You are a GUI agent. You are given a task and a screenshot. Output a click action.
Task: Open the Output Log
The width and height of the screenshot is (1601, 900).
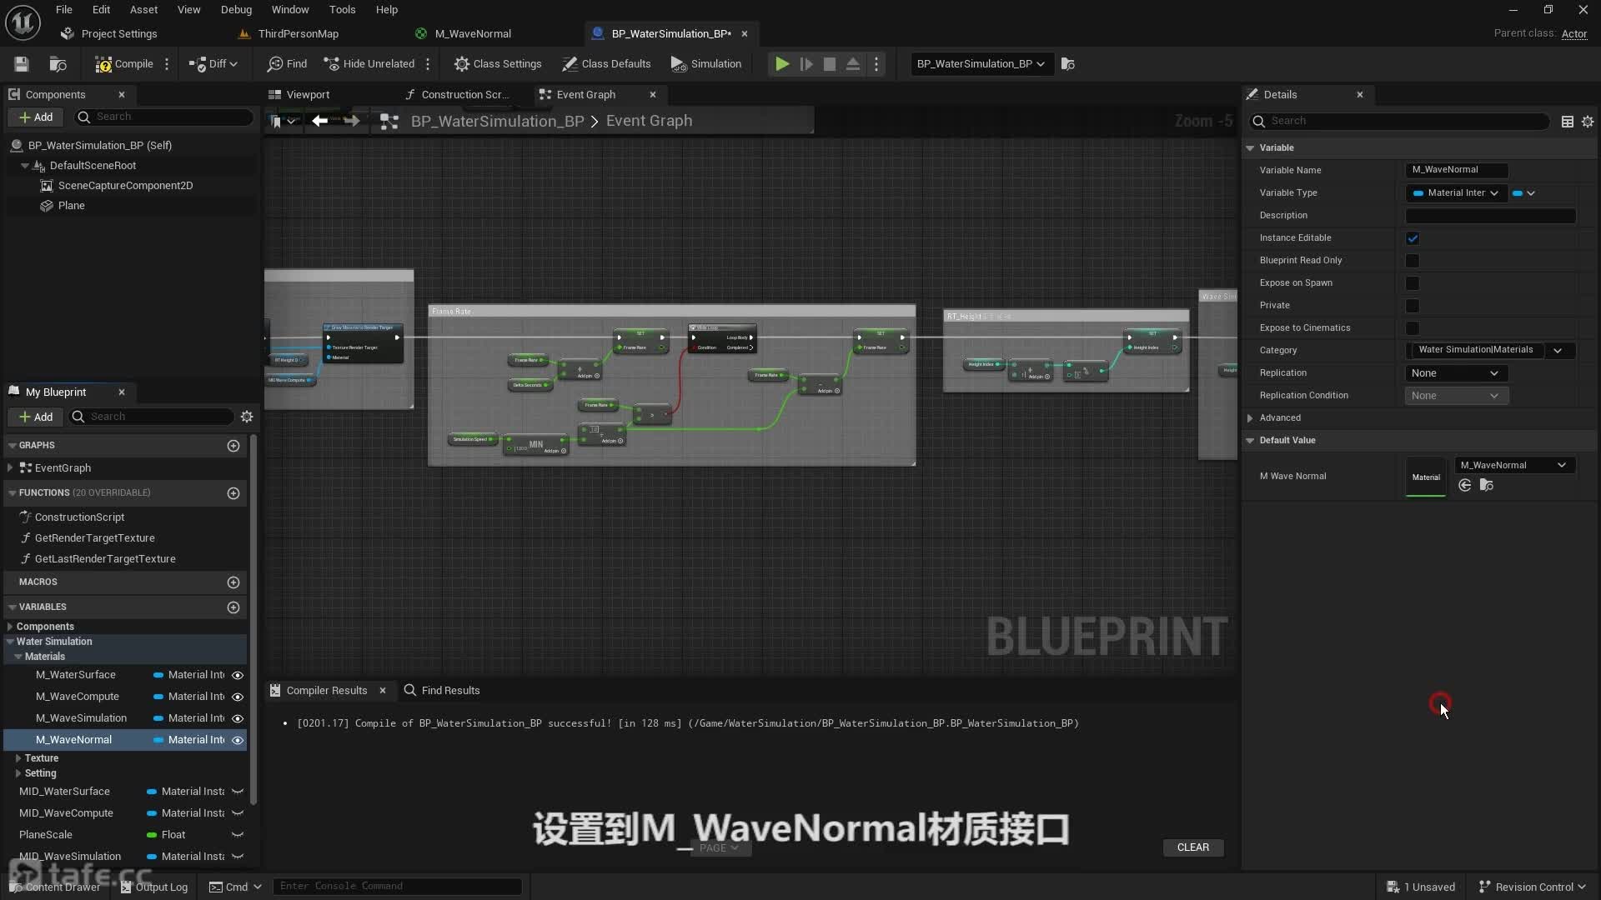click(x=154, y=887)
